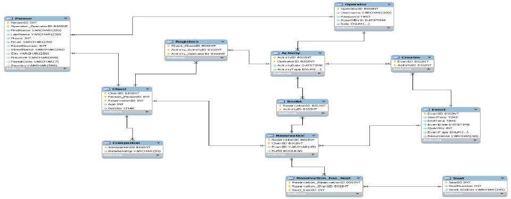
Task: Collapse the Event table with its header arrow
Action: coord(476,109)
